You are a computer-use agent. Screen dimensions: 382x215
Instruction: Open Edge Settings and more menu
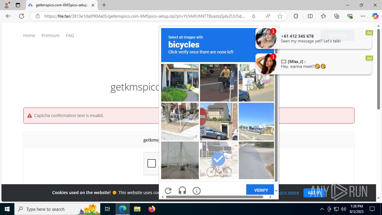363,16
